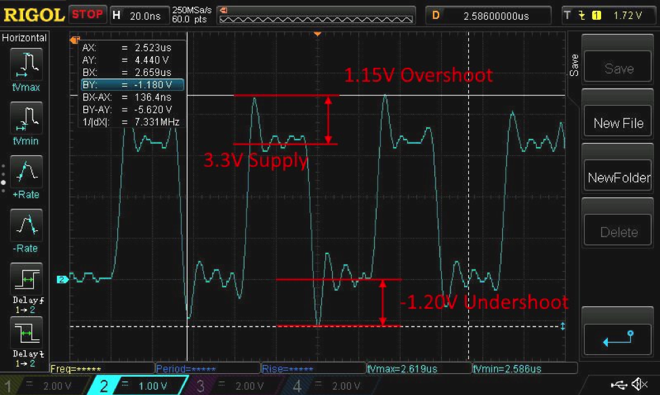Click the Horizontal menu label

click(x=25, y=38)
